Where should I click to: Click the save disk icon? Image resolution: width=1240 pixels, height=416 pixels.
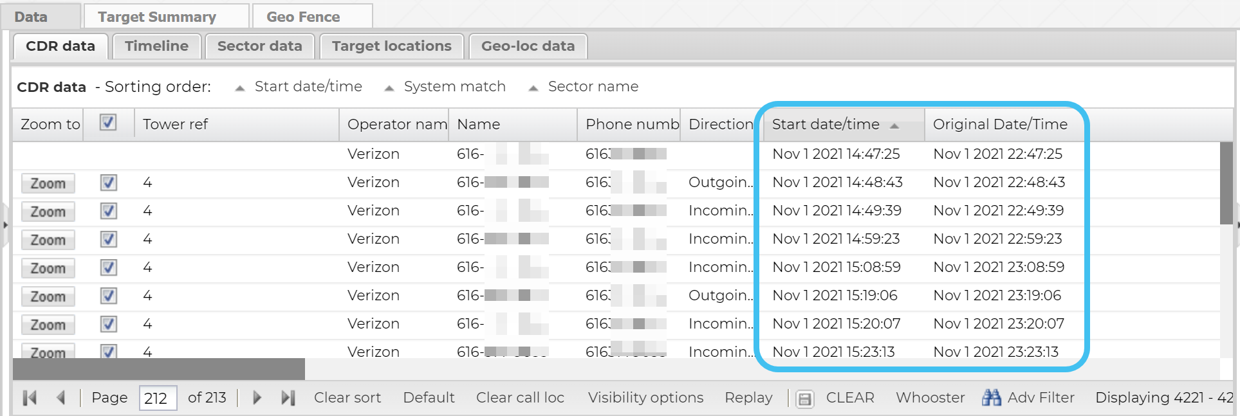[804, 399]
